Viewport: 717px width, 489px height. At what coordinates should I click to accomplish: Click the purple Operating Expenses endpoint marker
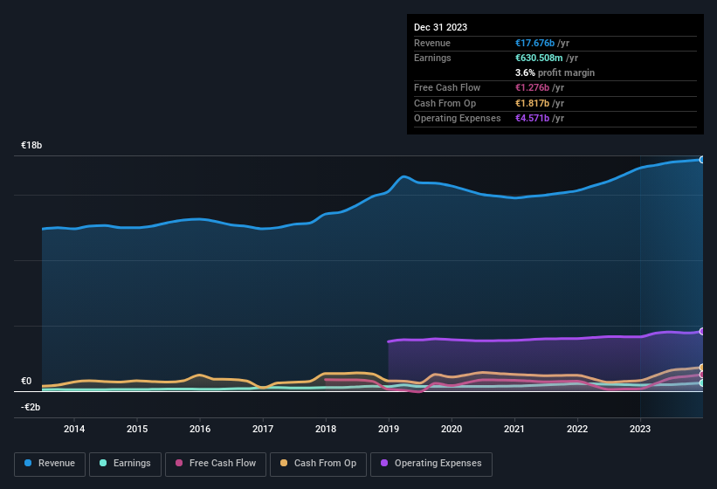(701, 332)
